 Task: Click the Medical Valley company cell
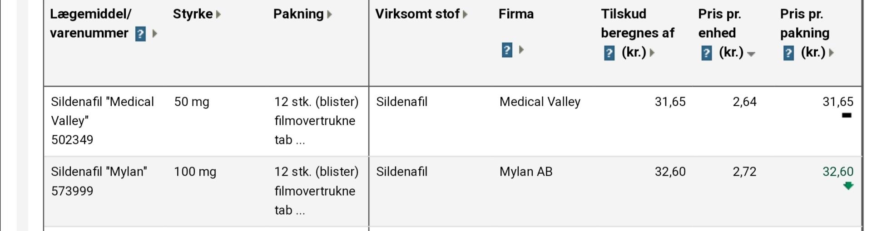pos(540,102)
